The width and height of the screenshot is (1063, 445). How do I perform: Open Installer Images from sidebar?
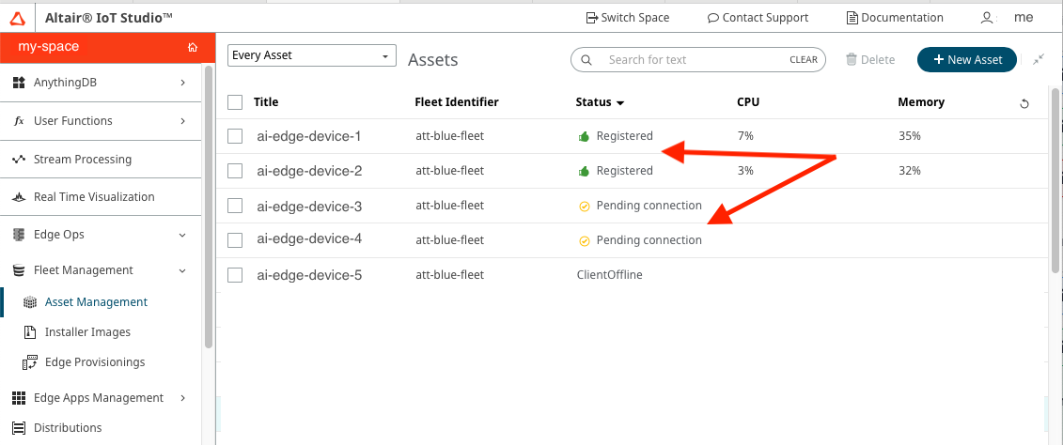point(87,332)
